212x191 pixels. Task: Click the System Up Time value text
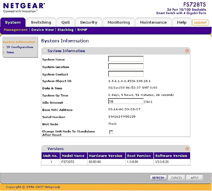pyautogui.click(x=141, y=95)
